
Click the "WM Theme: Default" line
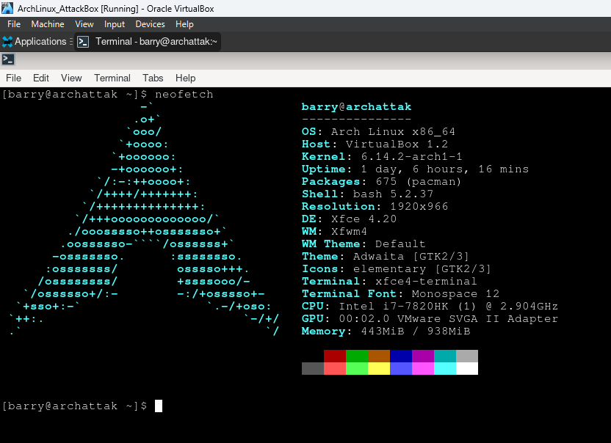(x=364, y=244)
